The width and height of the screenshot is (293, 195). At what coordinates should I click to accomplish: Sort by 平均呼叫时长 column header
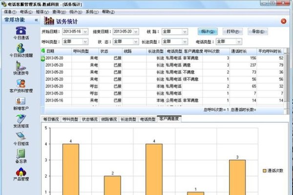(x=270, y=51)
